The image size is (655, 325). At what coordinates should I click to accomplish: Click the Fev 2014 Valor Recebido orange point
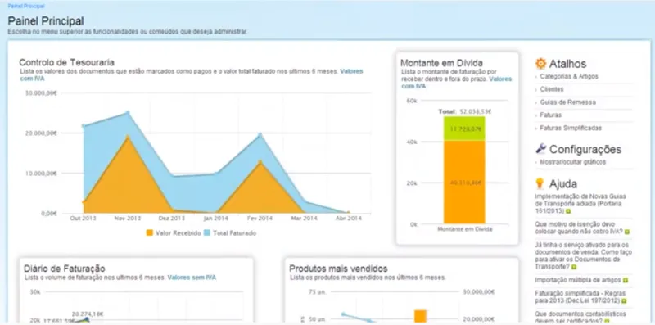260,161
